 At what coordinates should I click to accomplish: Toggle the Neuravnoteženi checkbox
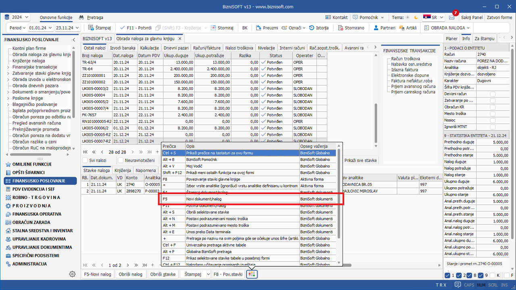121,160
